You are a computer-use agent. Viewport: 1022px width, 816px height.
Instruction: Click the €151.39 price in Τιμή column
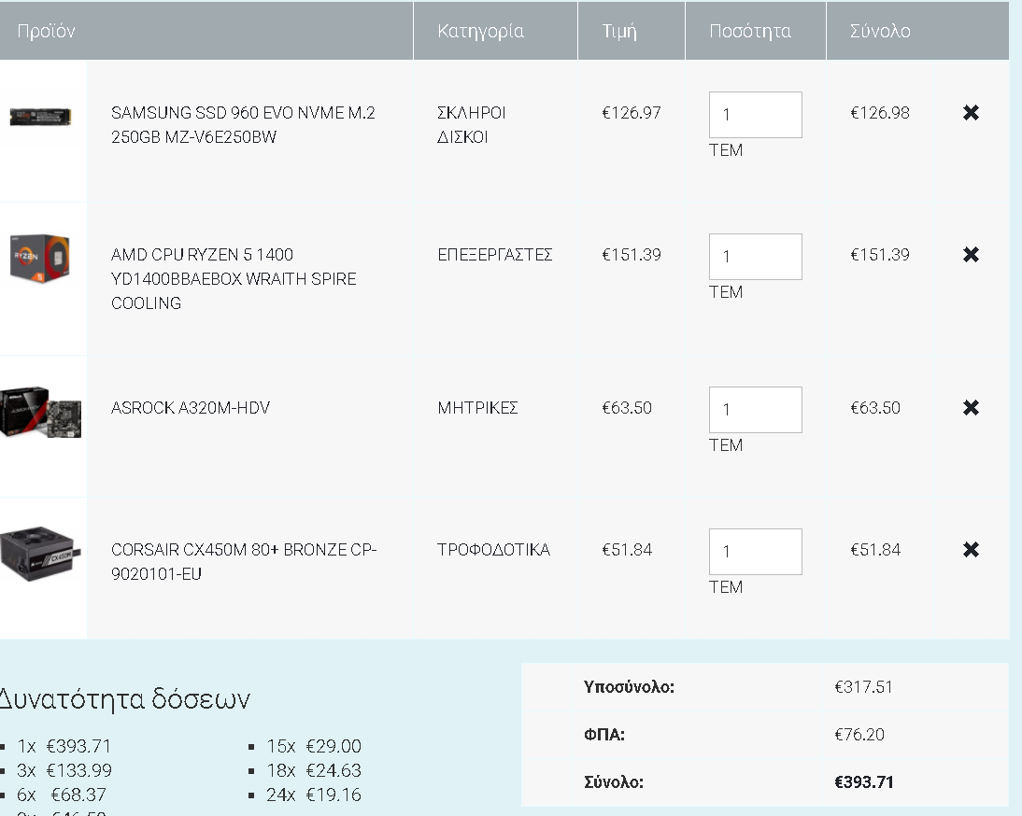tap(631, 255)
